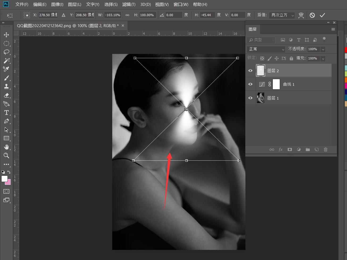
Task: Select the Zoom tool
Action: coord(6,155)
